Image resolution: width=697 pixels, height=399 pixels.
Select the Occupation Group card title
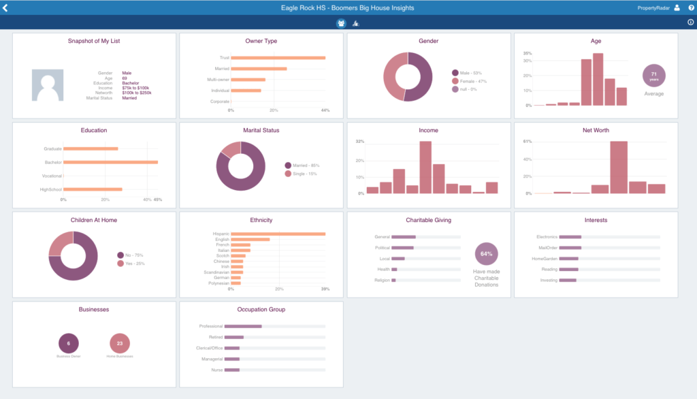coord(261,310)
